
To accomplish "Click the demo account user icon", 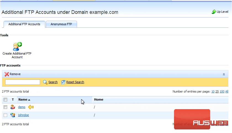I will pos(13,107).
